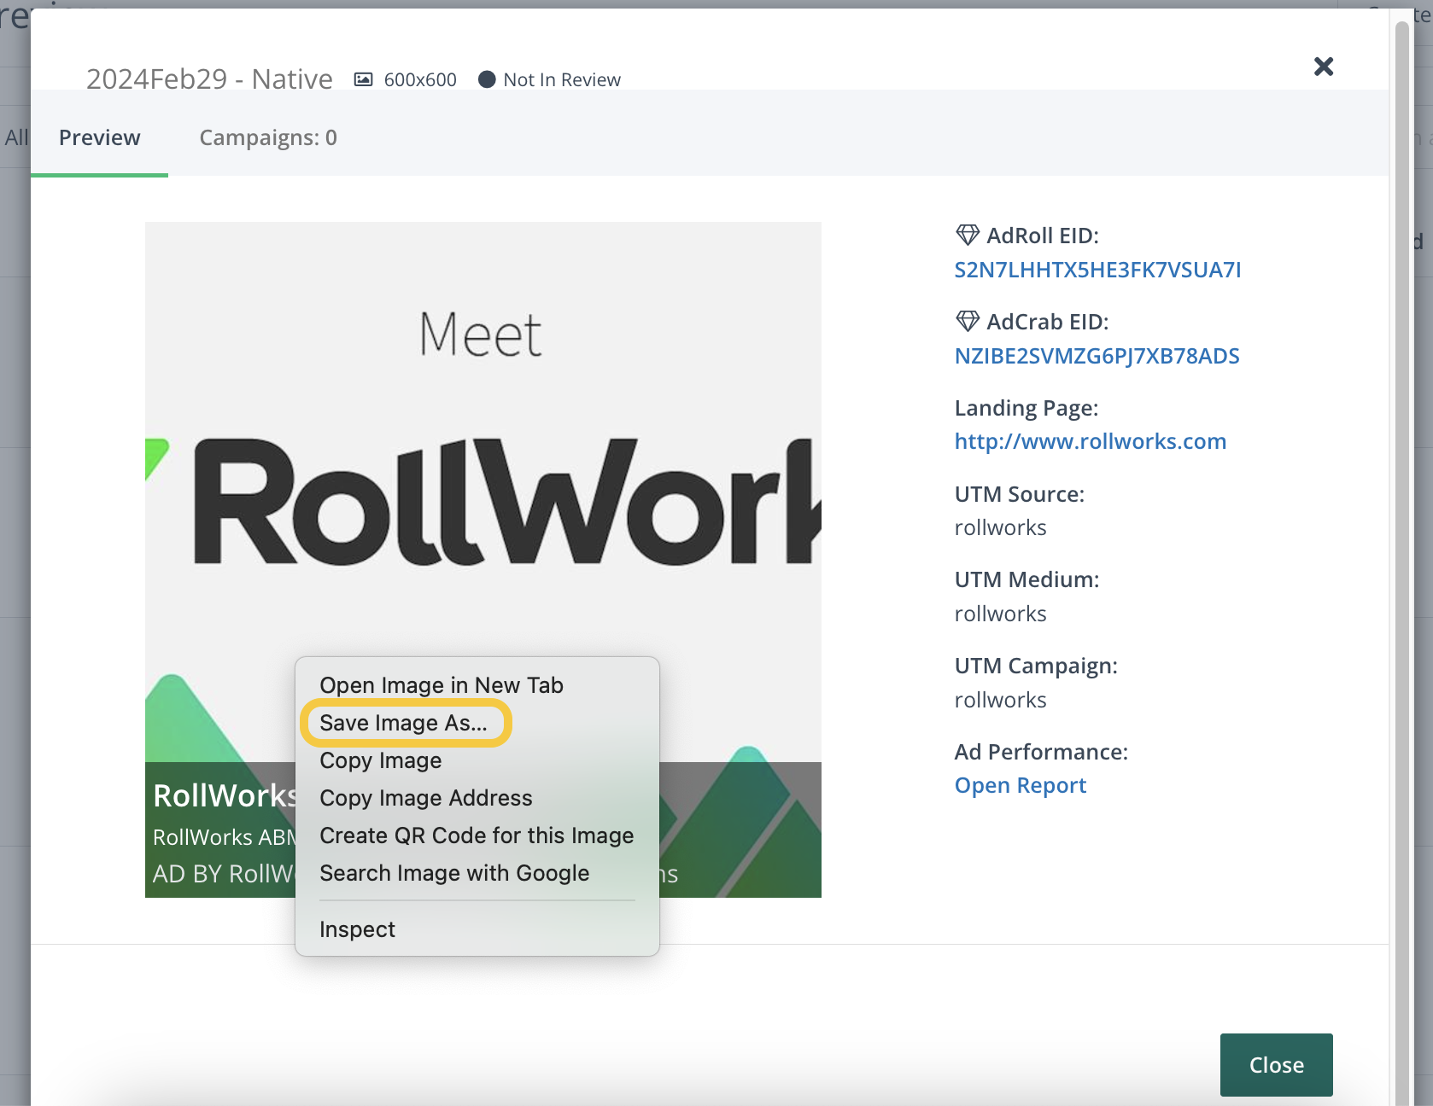Select Copy Image Address
This screenshot has height=1106, width=1433.
tap(477, 798)
